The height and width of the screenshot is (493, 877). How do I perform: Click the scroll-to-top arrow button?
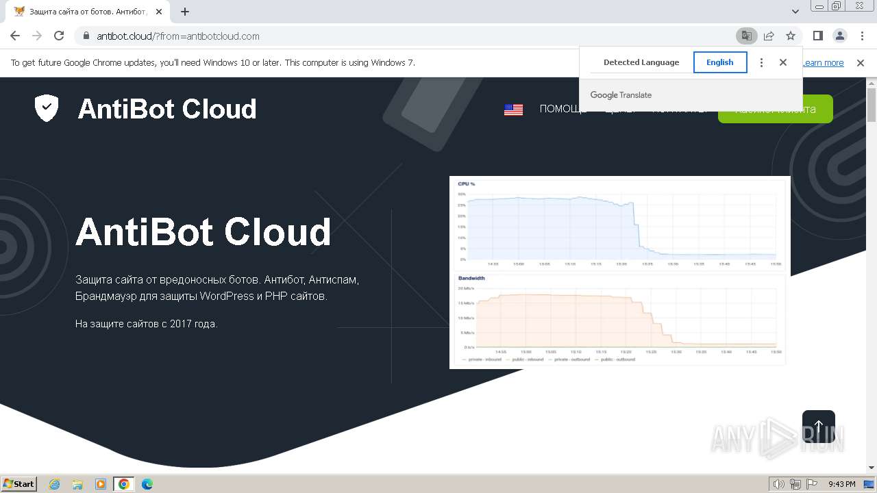(819, 427)
